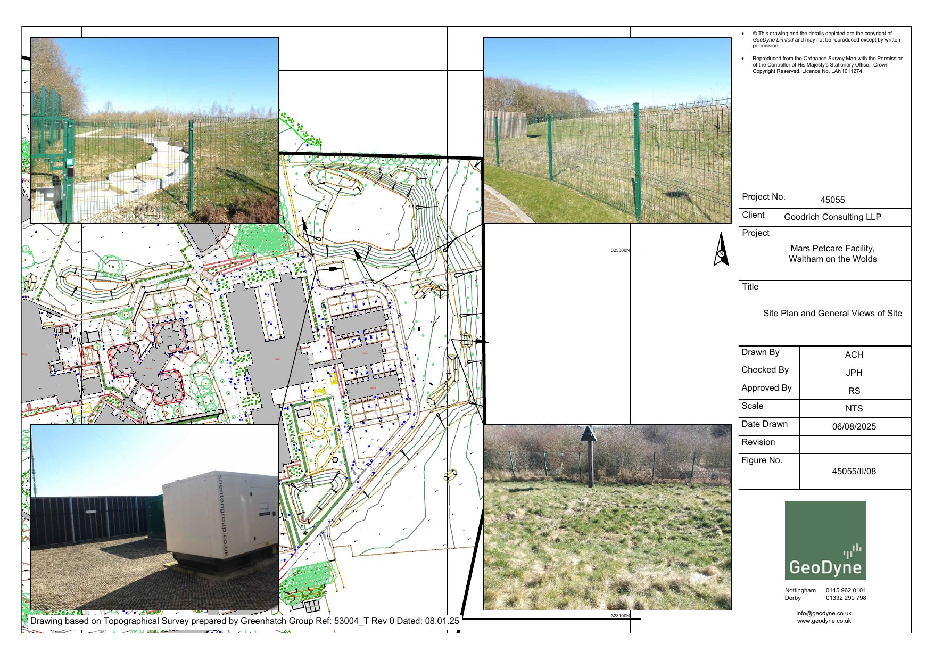Click the green GeoDyne logo
This screenshot has width=934, height=660.
click(825, 540)
